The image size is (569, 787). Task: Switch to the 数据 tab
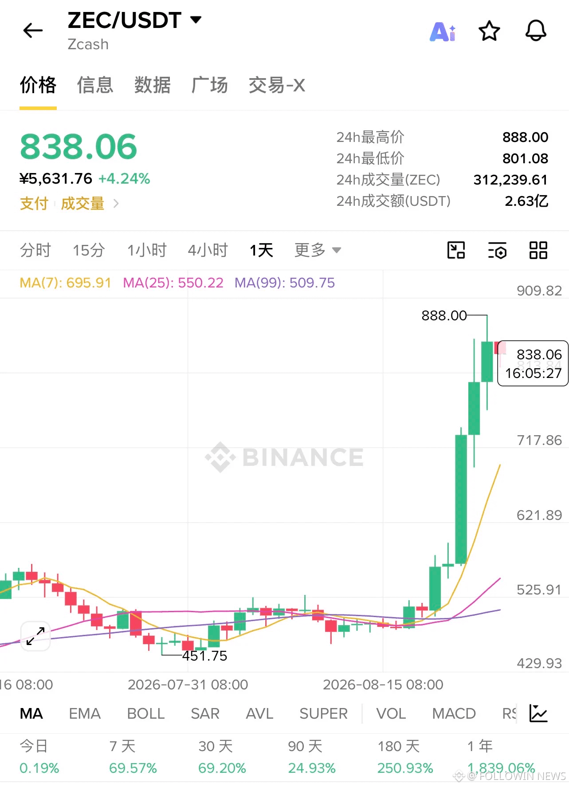[153, 85]
